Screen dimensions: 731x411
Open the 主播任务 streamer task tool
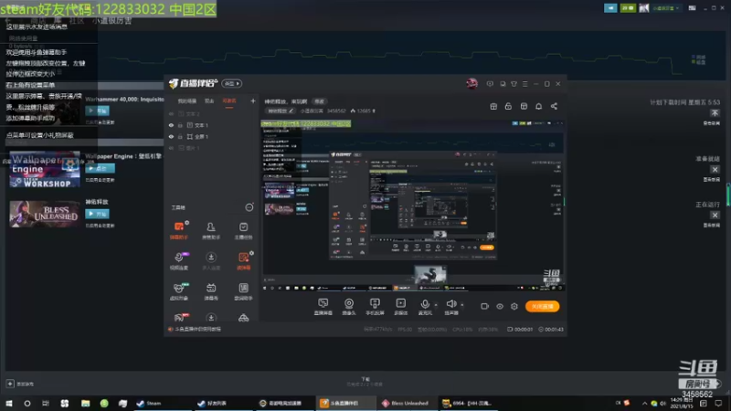coord(243,230)
